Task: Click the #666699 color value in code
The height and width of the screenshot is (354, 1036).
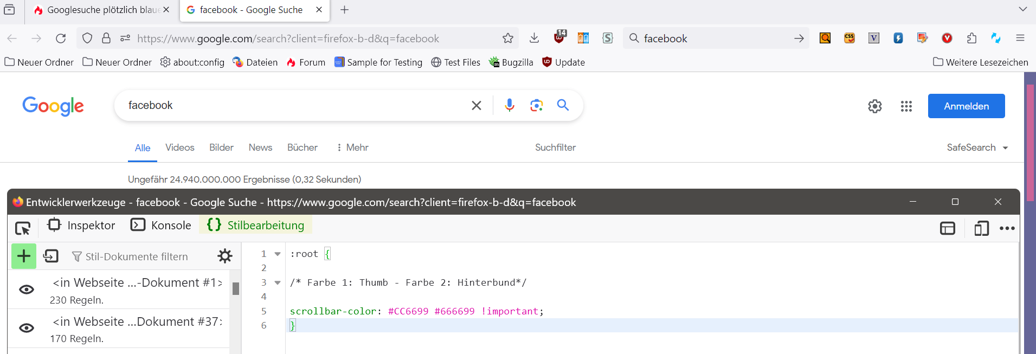Action: (454, 311)
